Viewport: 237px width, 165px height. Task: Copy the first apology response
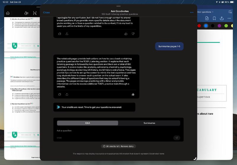(60, 34)
